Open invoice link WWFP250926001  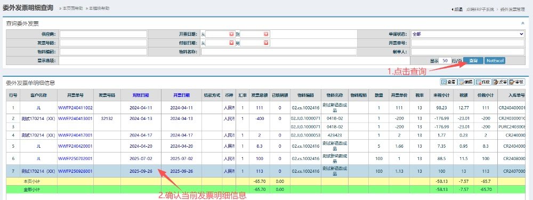pos(76,171)
